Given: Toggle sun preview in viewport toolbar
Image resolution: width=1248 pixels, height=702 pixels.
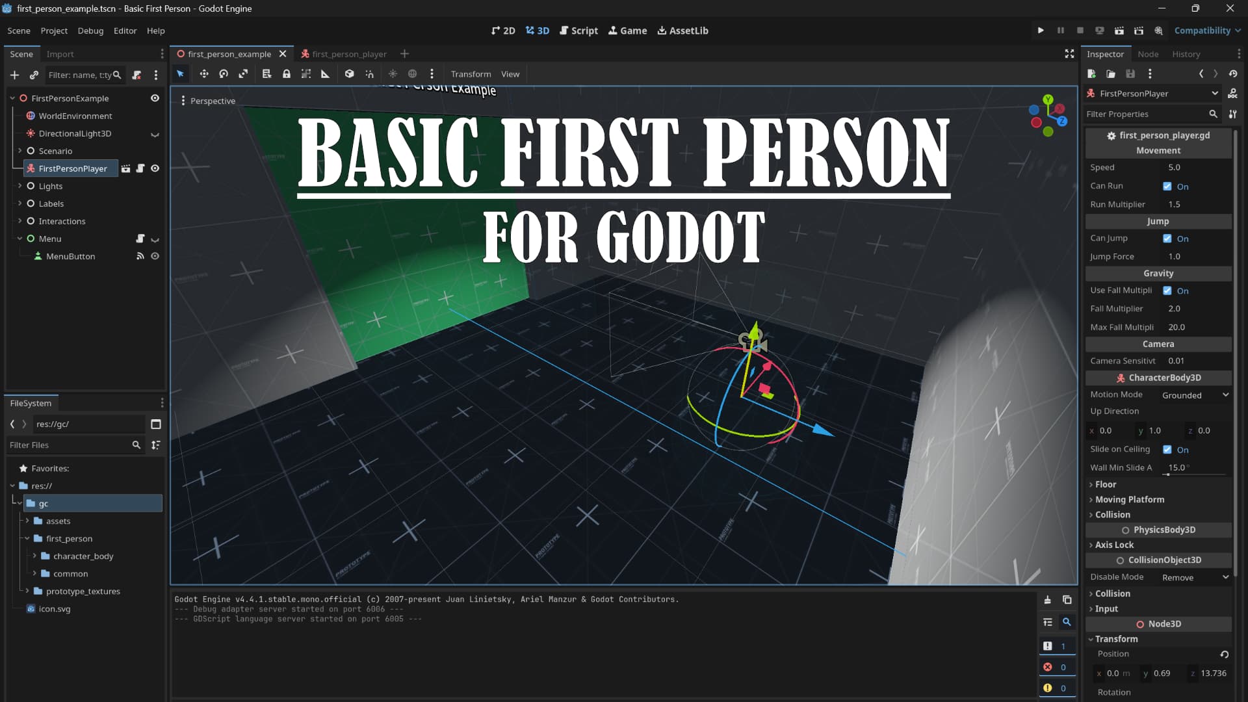Looking at the screenshot, I should click(393, 74).
